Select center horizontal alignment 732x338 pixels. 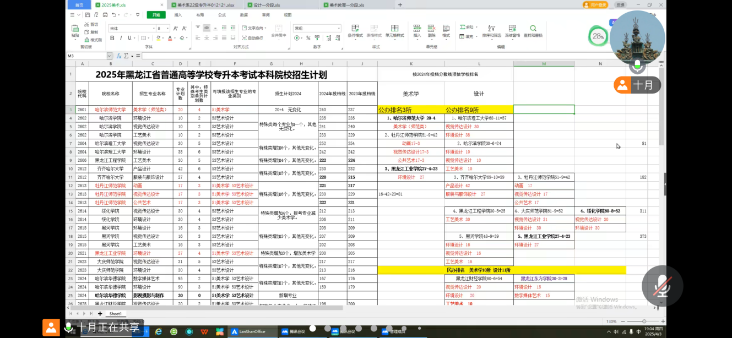[x=207, y=38]
